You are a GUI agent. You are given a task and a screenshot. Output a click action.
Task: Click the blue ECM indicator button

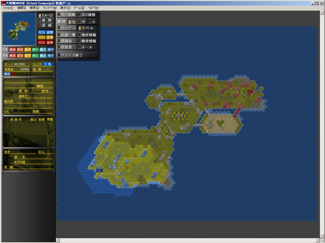[42, 33]
